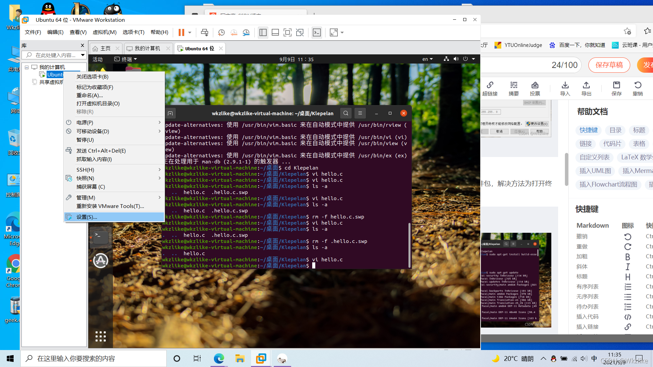Screen dimensions: 653x367
Task: Click Send Ctrl+Alt+Del toolbar icon
Action: click(x=204, y=33)
